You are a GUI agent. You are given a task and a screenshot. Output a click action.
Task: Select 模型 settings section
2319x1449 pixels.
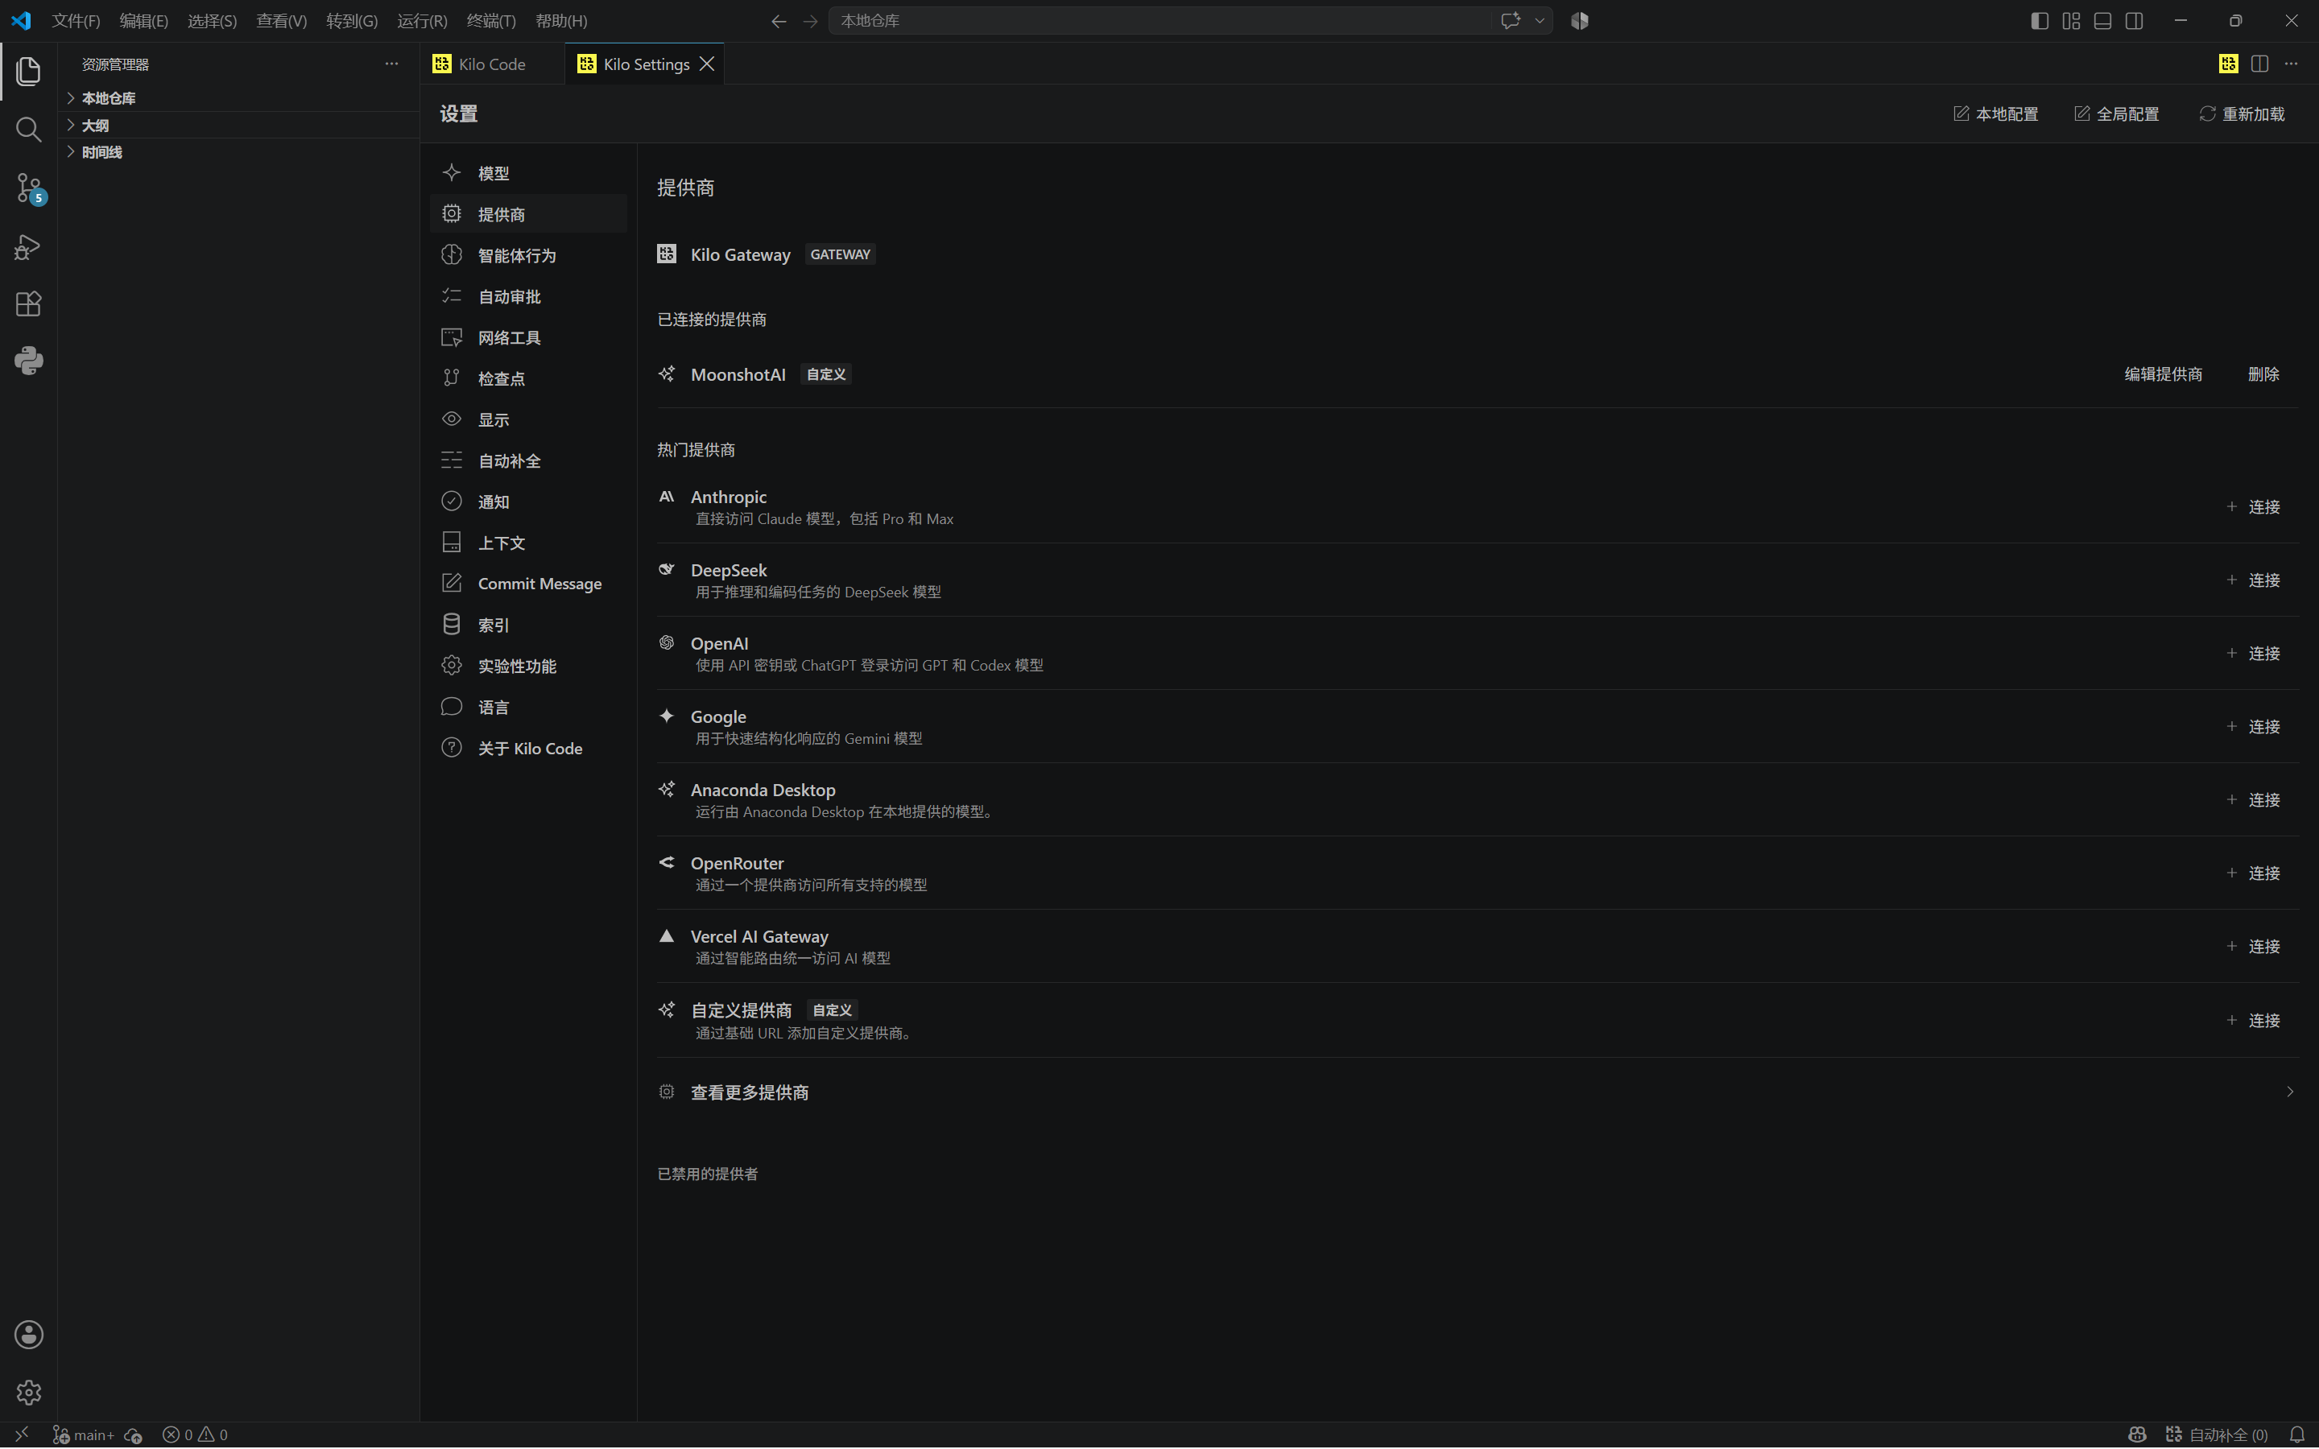point(529,173)
